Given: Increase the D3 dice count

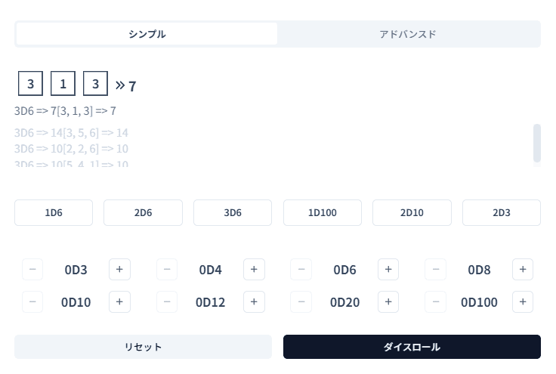Looking at the screenshot, I should [x=119, y=269].
